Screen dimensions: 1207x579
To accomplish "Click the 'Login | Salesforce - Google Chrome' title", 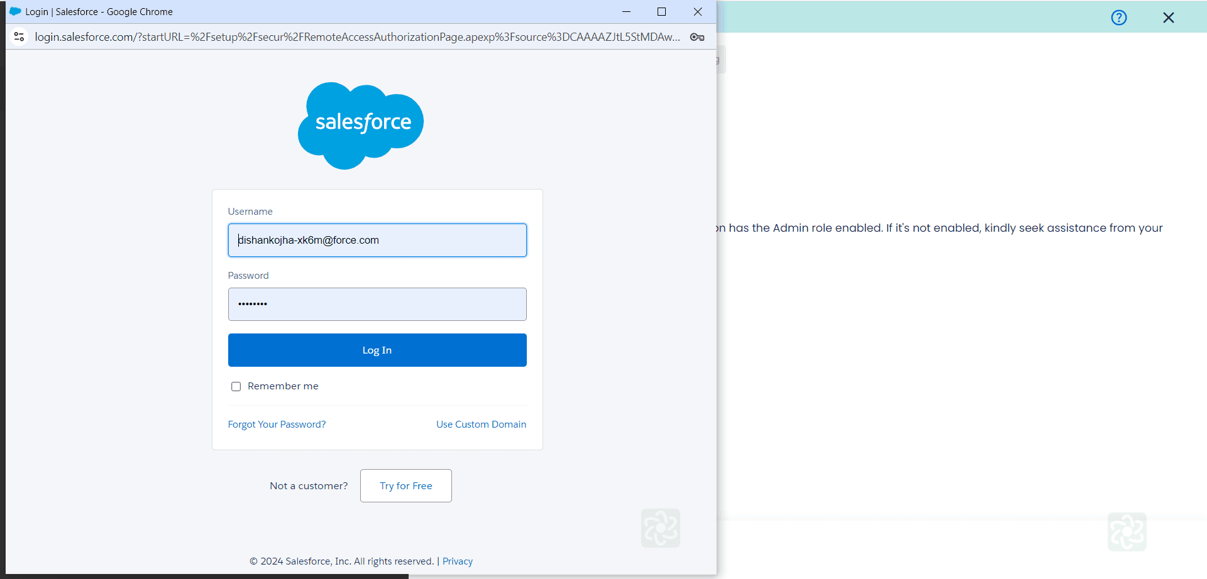I will point(99,11).
